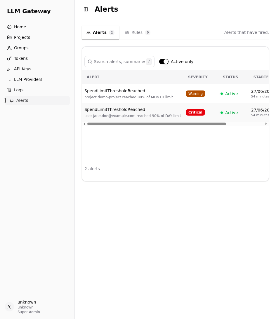Click the user avatar icon at bottom
Image resolution: width=276 pixels, height=319 pixels.
click(x=9, y=307)
